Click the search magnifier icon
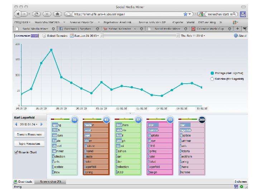This screenshot has width=258, height=193. [x=234, y=14]
